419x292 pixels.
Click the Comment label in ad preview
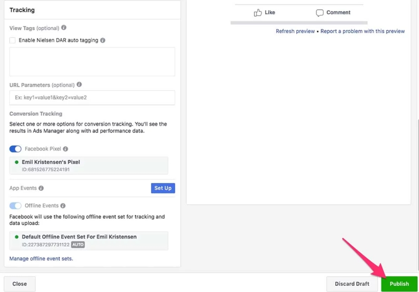click(338, 12)
